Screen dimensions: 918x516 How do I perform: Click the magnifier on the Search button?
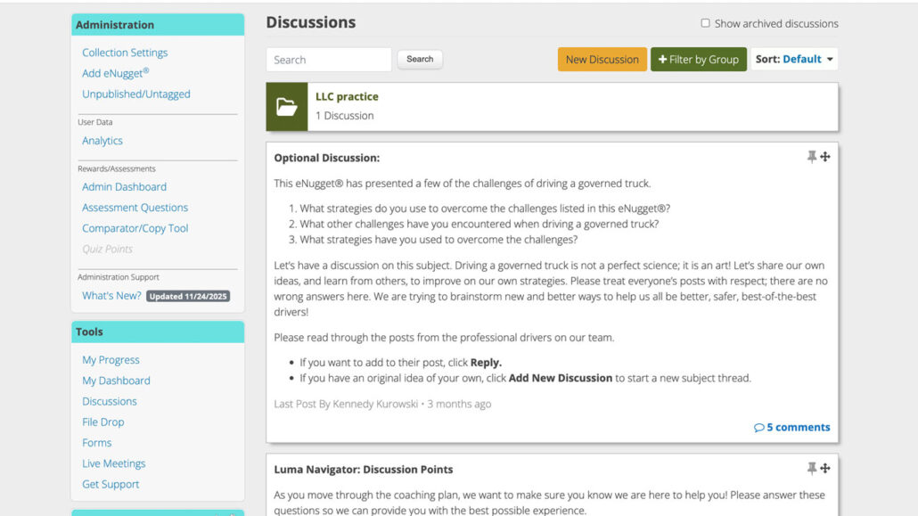point(420,59)
